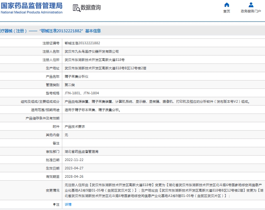The image size is (265, 210).
Task: Click the 国家药品监督管理局 logo title
Action: point(31,5)
